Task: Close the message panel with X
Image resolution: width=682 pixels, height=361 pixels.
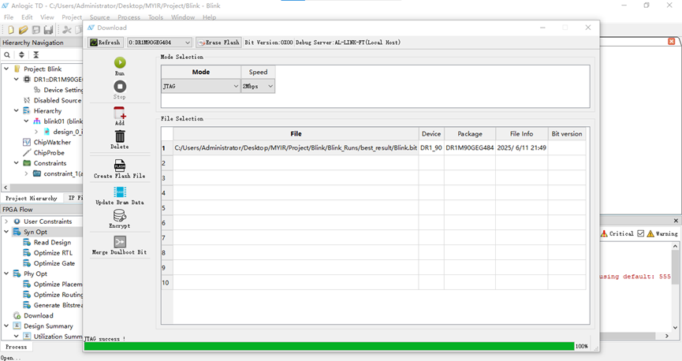Action: 676,221
